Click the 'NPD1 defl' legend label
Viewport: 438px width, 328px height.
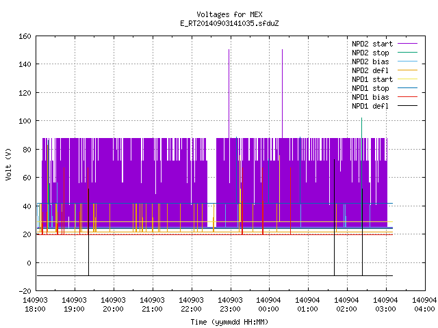[370, 107]
